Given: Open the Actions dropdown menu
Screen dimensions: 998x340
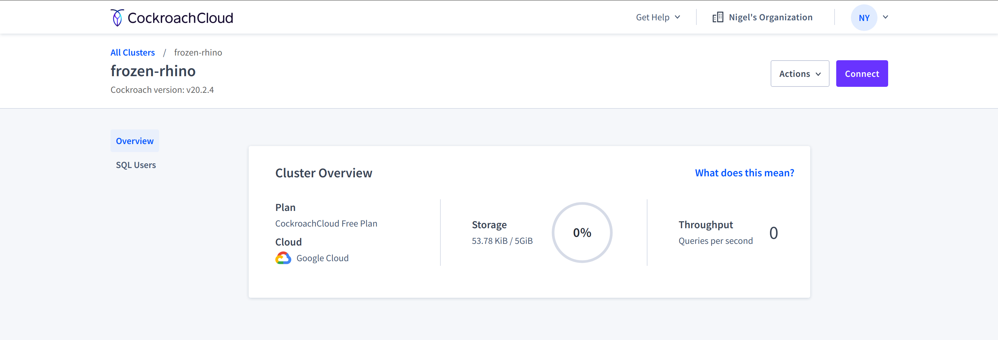Looking at the screenshot, I should 800,74.
